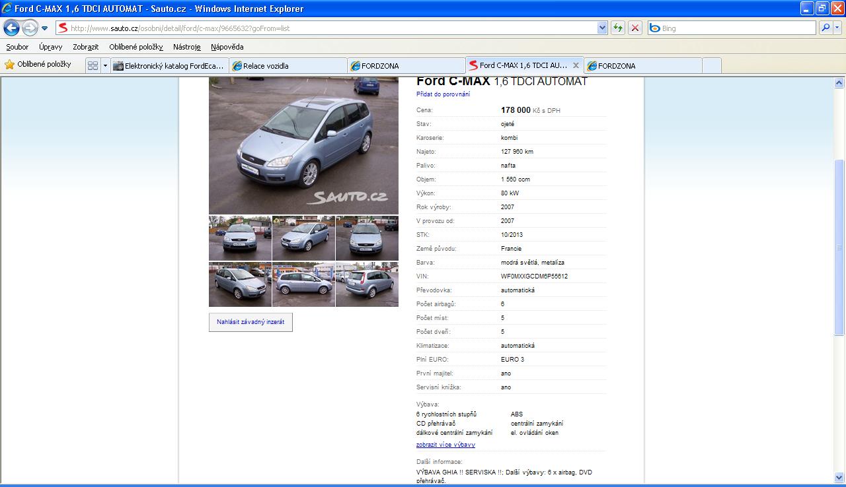Switch to Elektronický katalog FordEcat tab
The width and height of the screenshot is (846, 487).
(x=170, y=66)
